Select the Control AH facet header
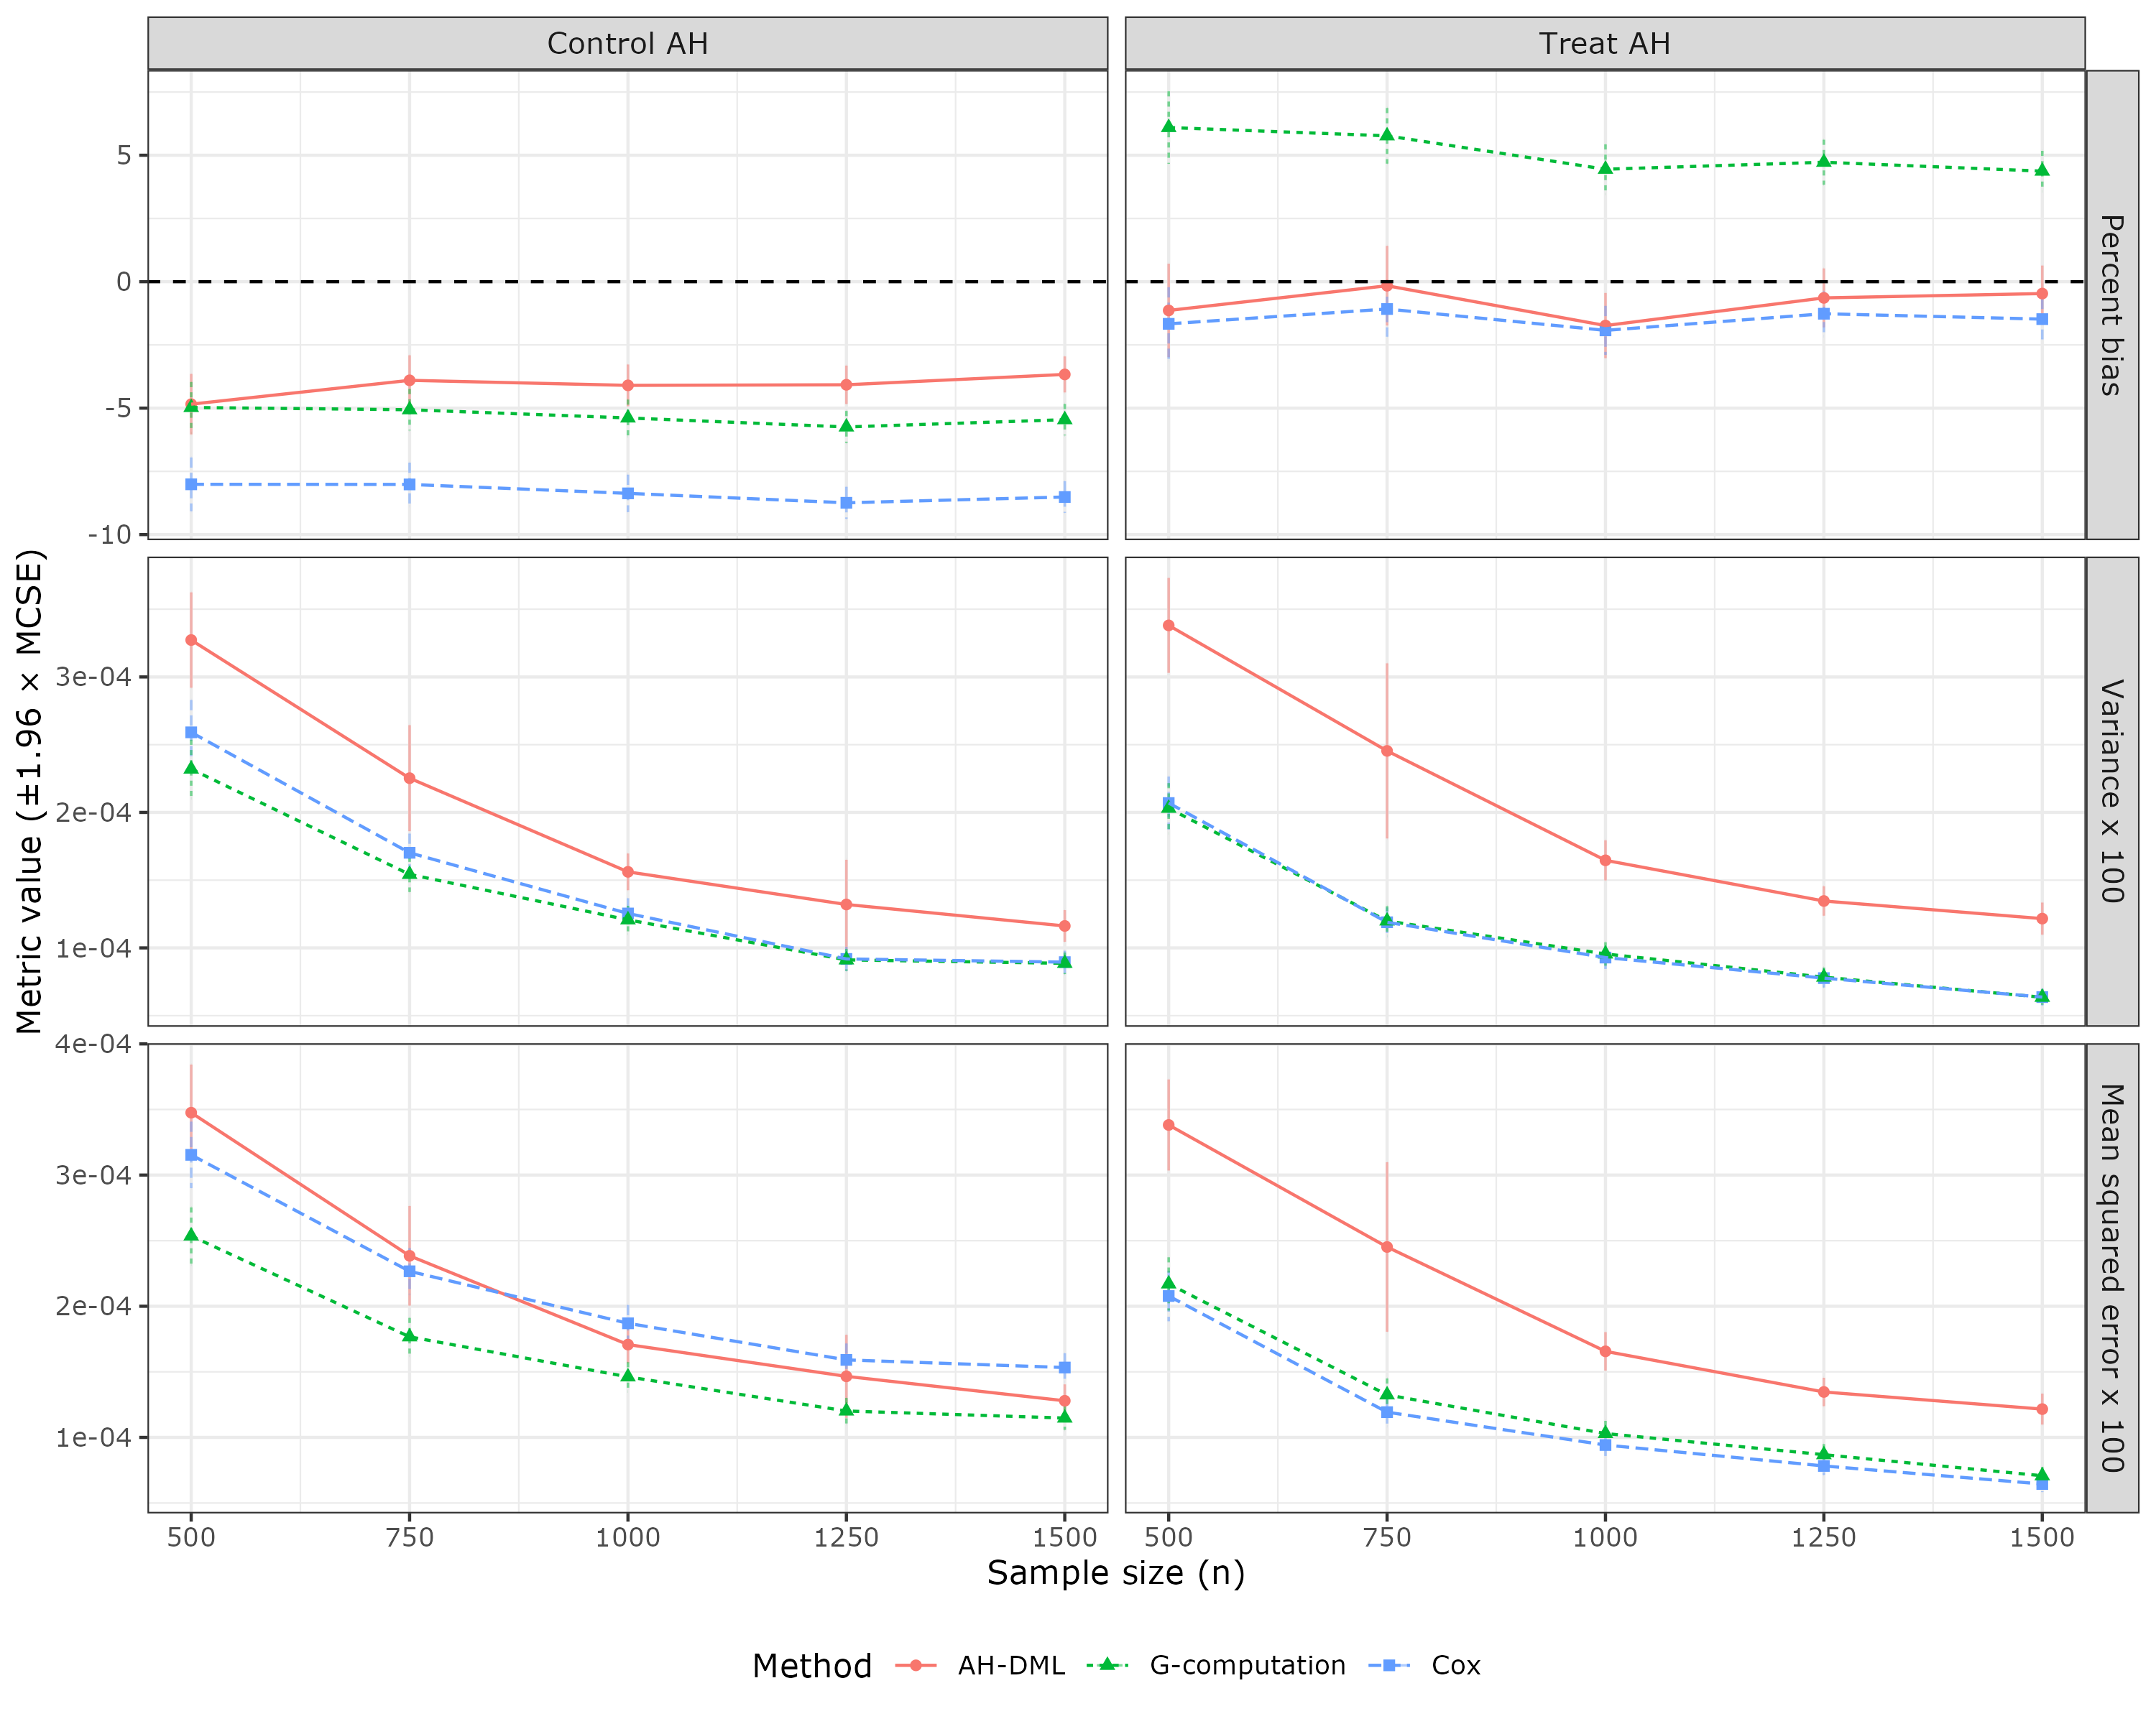Viewport: 2156px width, 1724px height. click(x=627, y=44)
